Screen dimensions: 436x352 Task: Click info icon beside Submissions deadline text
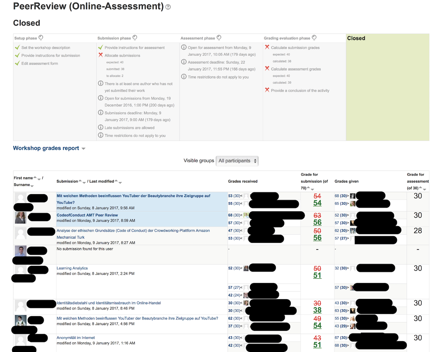(x=101, y=112)
